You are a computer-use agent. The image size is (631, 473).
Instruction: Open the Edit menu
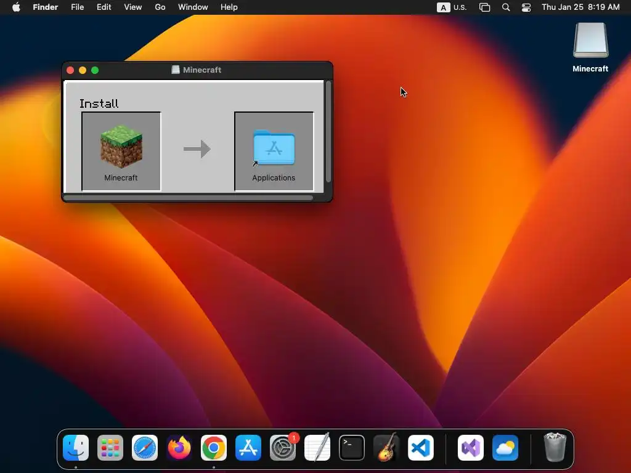[x=104, y=7]
